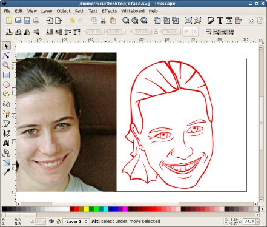Image resolution: width=267 pixels, height=227 pixels.
Task: Click Flip vertical icon
Action: (36, 32)
